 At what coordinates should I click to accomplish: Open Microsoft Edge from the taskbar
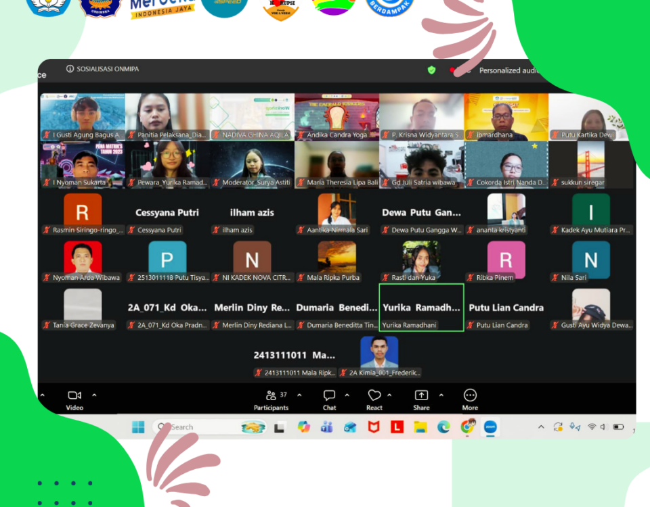click(443, 427)
